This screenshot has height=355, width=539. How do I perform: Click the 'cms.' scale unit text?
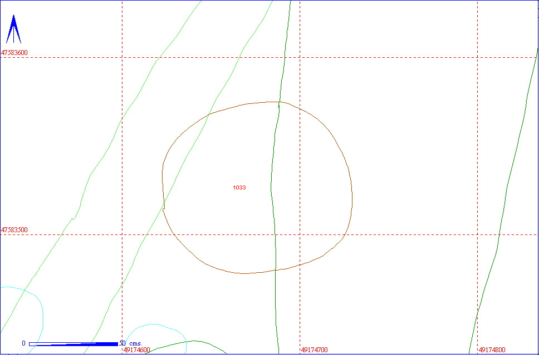[x=136, y=343]
